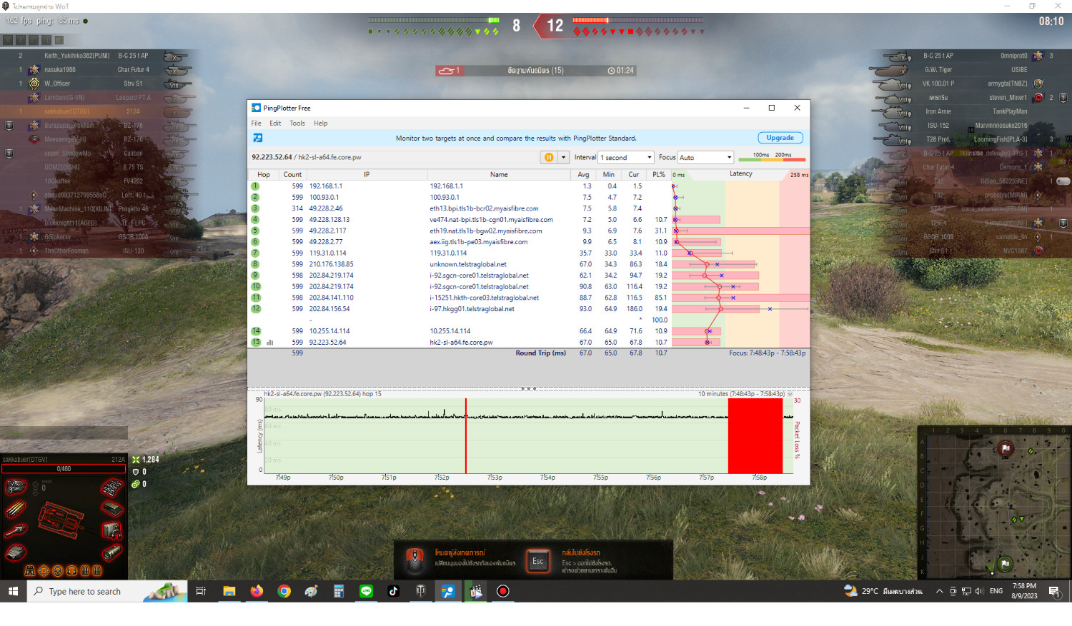Click IP 202.84.156.54 in hop 12
This screenshot has width=1072, height=626.
click(329, 309)
